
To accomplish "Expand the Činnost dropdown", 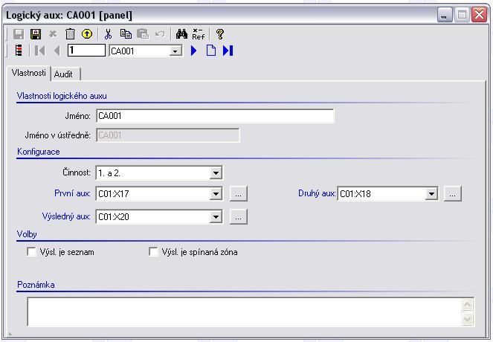I will click(x=216, y=173).
